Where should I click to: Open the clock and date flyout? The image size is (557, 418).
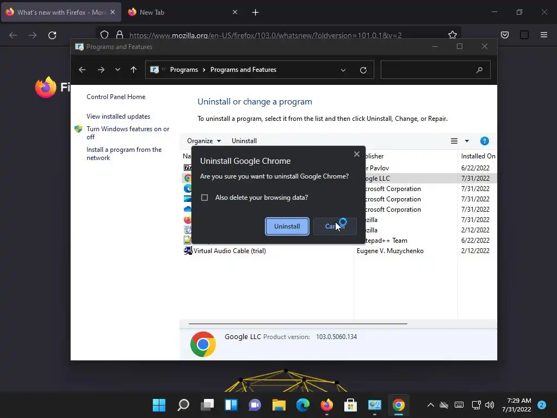[x=517, y=405]
